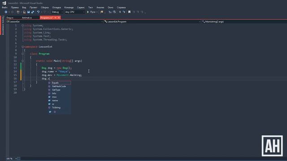Open the Сервис menu
This screenshot has height=161, width=287.
tap(81, 8)
